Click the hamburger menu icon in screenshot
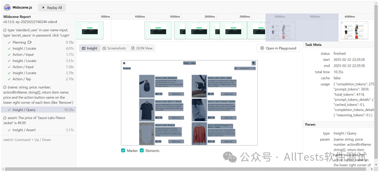Viewport: 379px width, 172px height. coord(124,63)
